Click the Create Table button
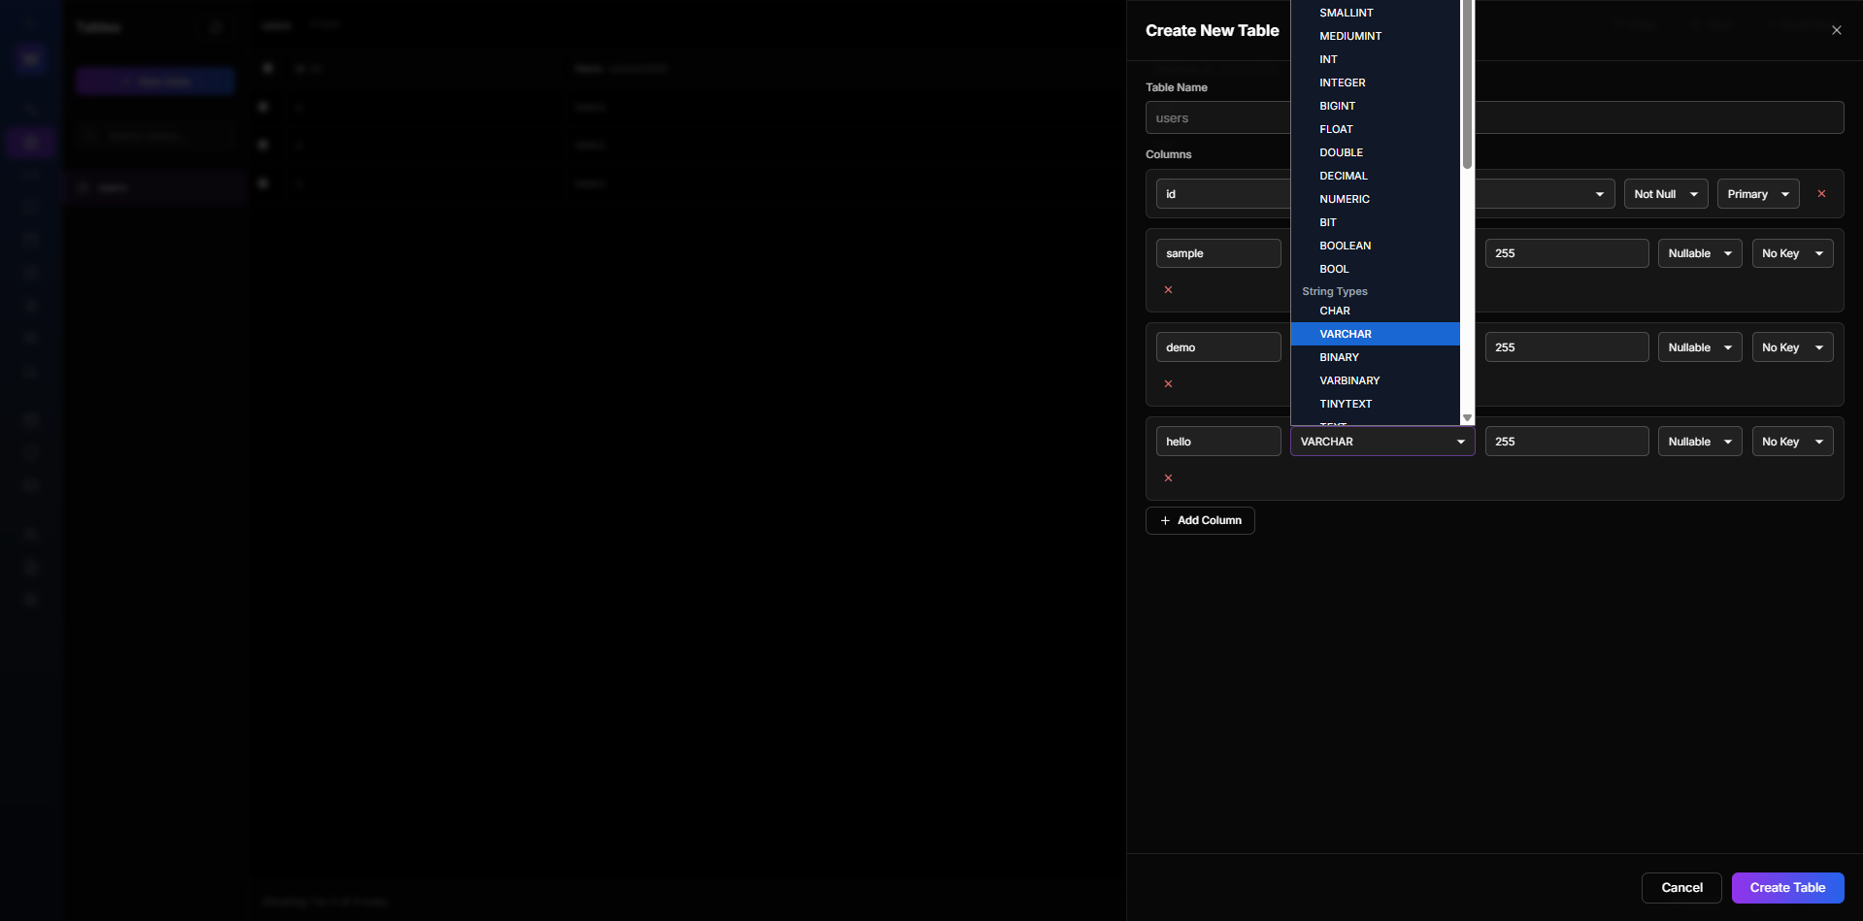The width and height of the screenshot is (1863, 921). tap(1786, 887)
